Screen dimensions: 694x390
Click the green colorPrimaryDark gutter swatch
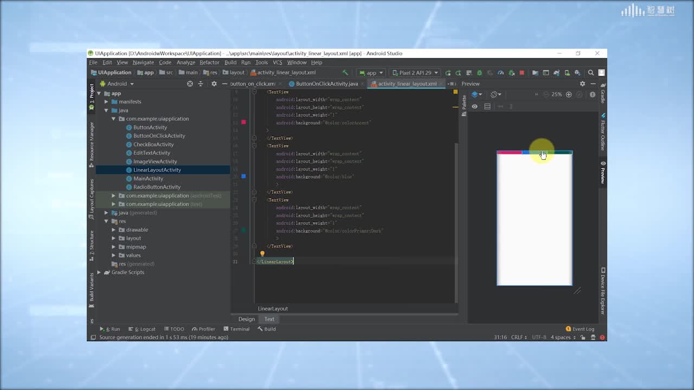tap(243, 230)
